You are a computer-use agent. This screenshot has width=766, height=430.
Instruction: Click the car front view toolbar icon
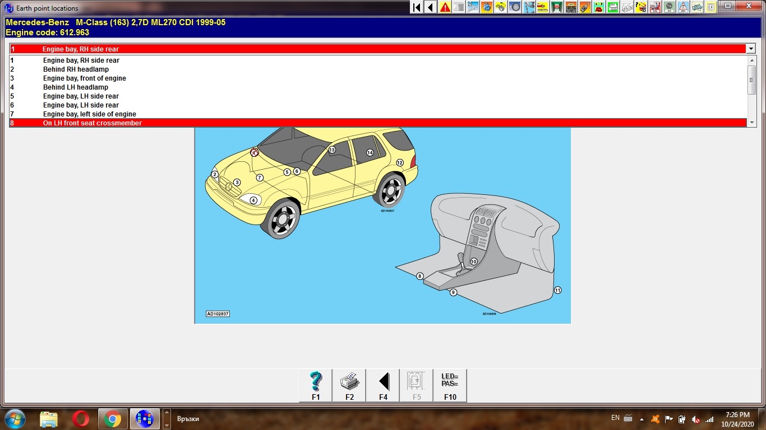pos(571,7)
